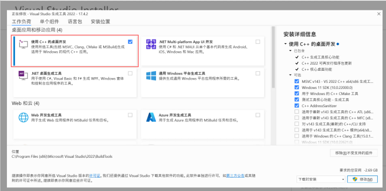Switch to the 工作负荷 tab
Viewport: 386px width, 191px height.
22,22
